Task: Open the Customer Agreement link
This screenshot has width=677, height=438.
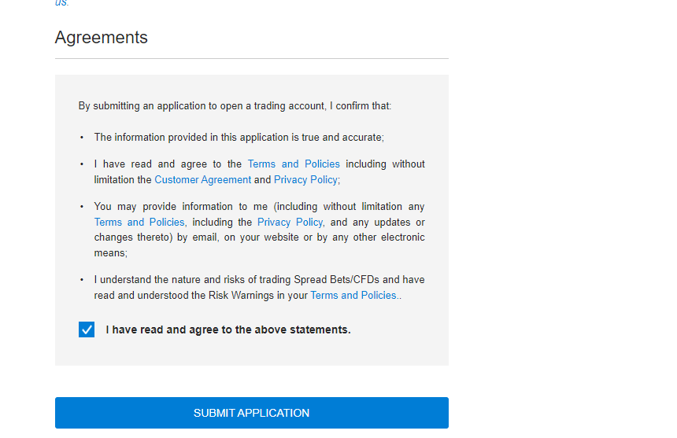Action: (x=202, y=180)
